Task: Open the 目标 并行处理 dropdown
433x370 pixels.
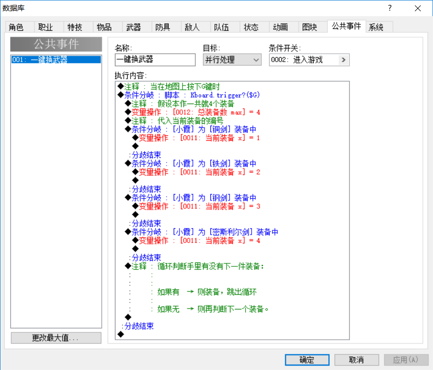Action: point(232,60)
